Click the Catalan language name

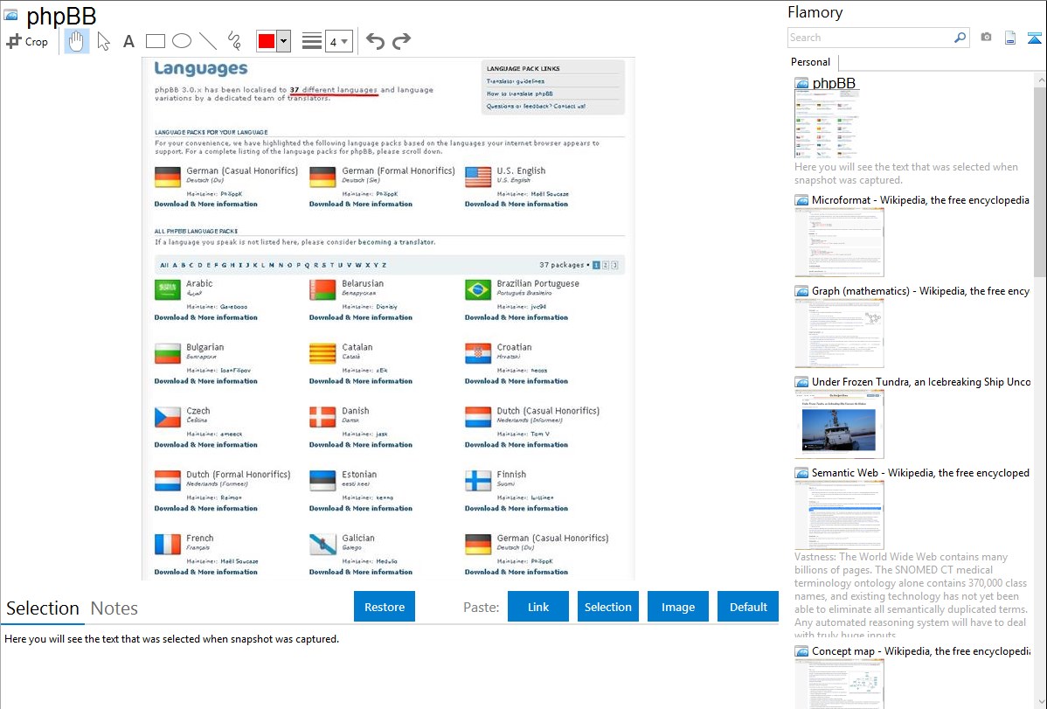[x=357, y=347]
